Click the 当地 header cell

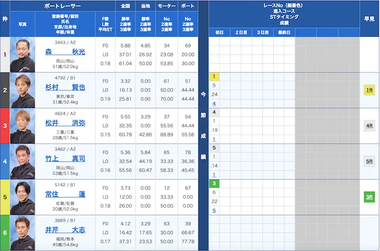point(145,6)
